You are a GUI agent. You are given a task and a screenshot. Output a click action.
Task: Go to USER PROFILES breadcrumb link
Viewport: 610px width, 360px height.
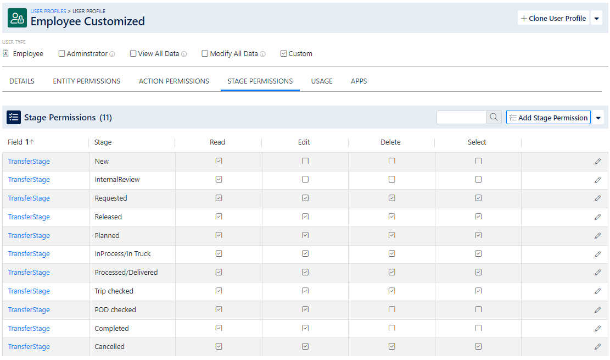48,12
